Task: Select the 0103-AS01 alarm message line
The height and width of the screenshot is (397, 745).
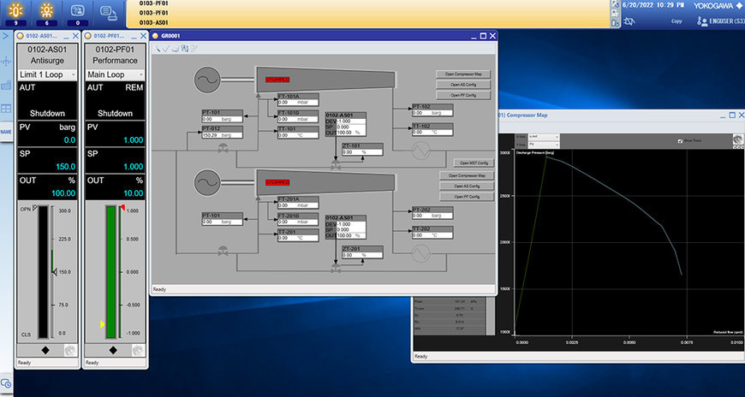Action: coord(154,22)
